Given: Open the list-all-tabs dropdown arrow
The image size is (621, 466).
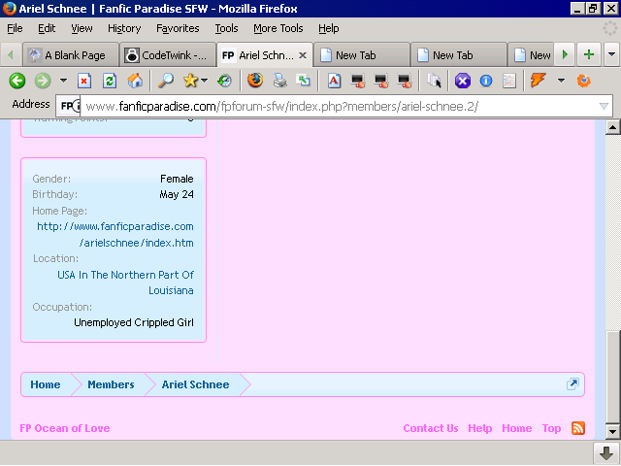Looking at the screenshot, I should point(611,54).
